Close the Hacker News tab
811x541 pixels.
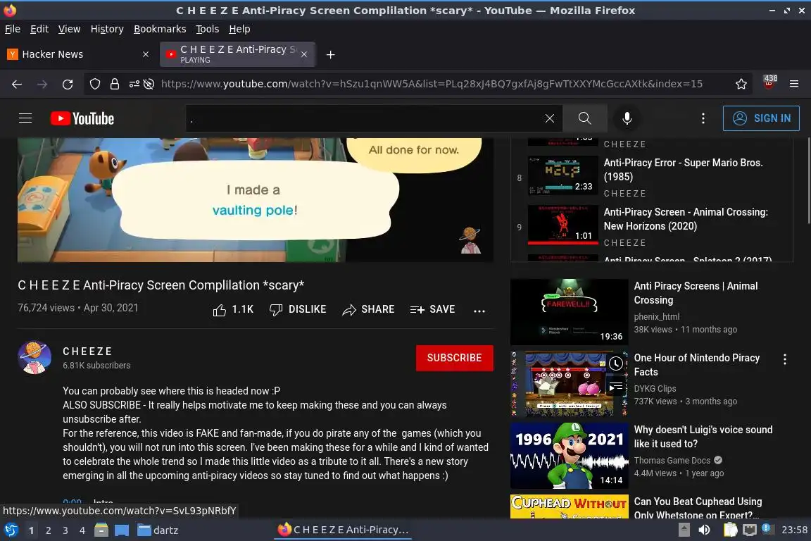click(146, 54)
